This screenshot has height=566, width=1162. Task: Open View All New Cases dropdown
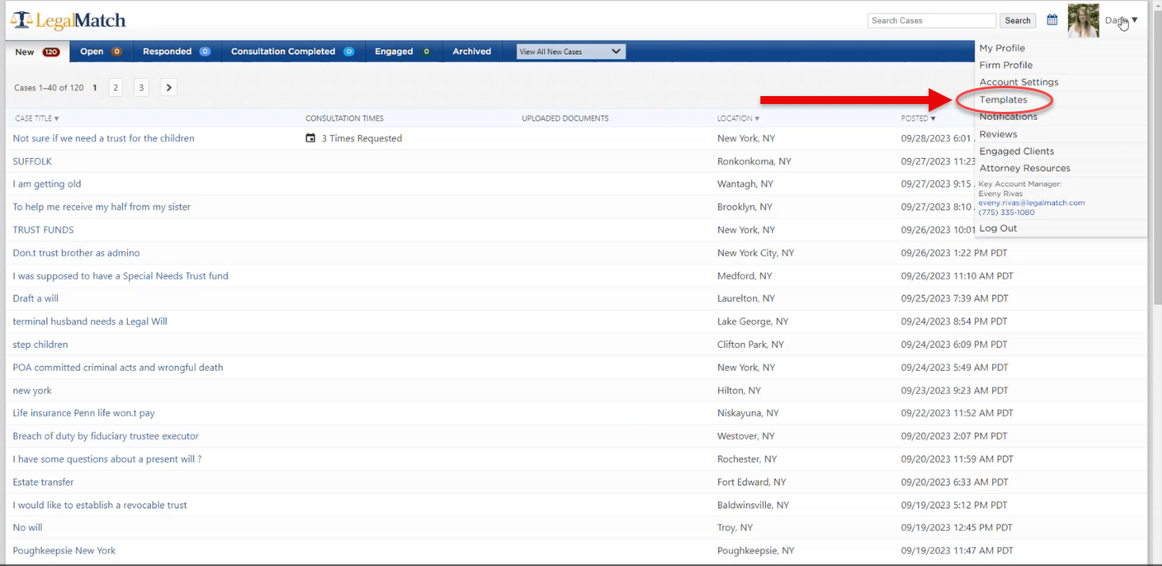pyautogui.click(x=571, y=52)
